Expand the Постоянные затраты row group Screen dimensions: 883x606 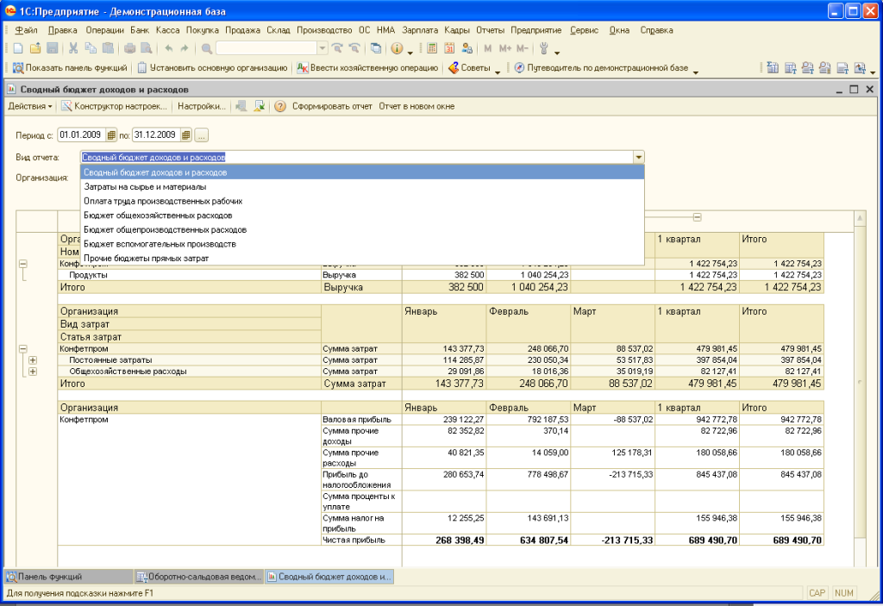click(33, 359)
